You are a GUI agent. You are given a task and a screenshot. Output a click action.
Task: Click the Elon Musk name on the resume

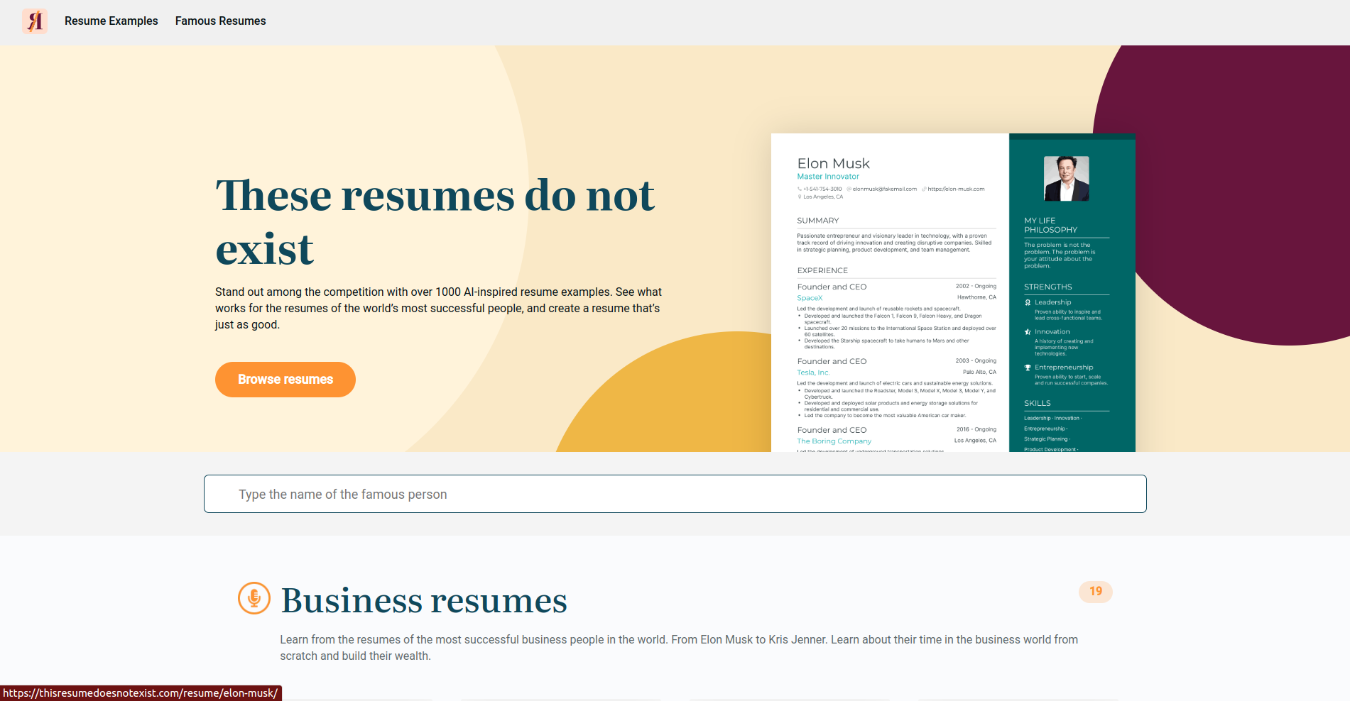(833, 163)
